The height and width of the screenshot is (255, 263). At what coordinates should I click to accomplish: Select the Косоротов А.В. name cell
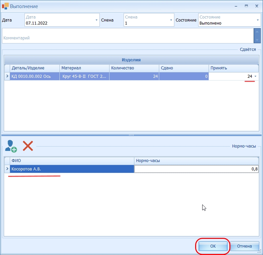[72, 169]
